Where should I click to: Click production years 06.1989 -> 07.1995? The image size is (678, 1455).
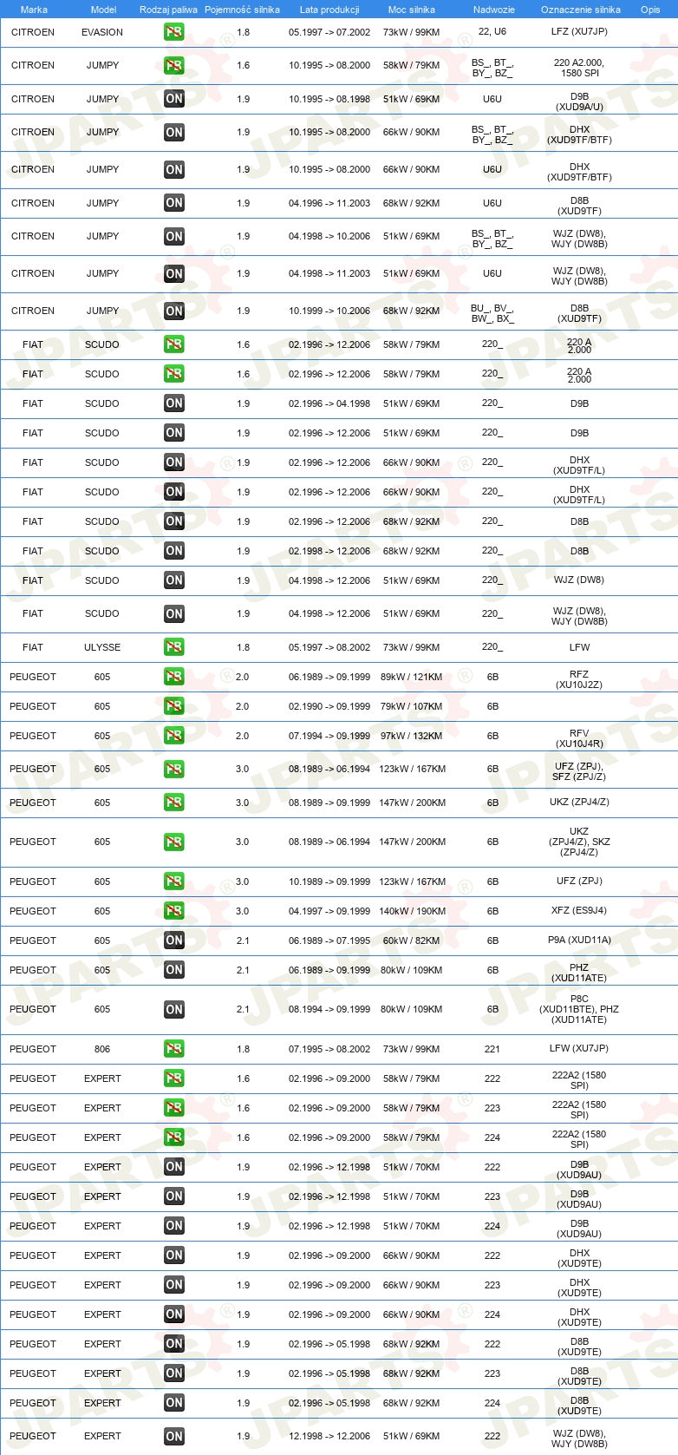329,941
